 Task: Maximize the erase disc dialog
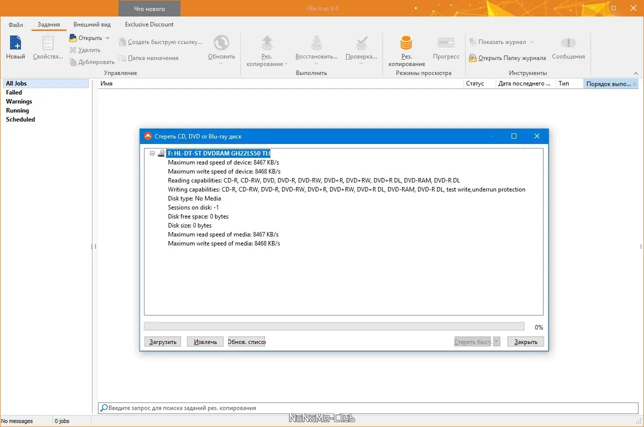tap(514, 136)
